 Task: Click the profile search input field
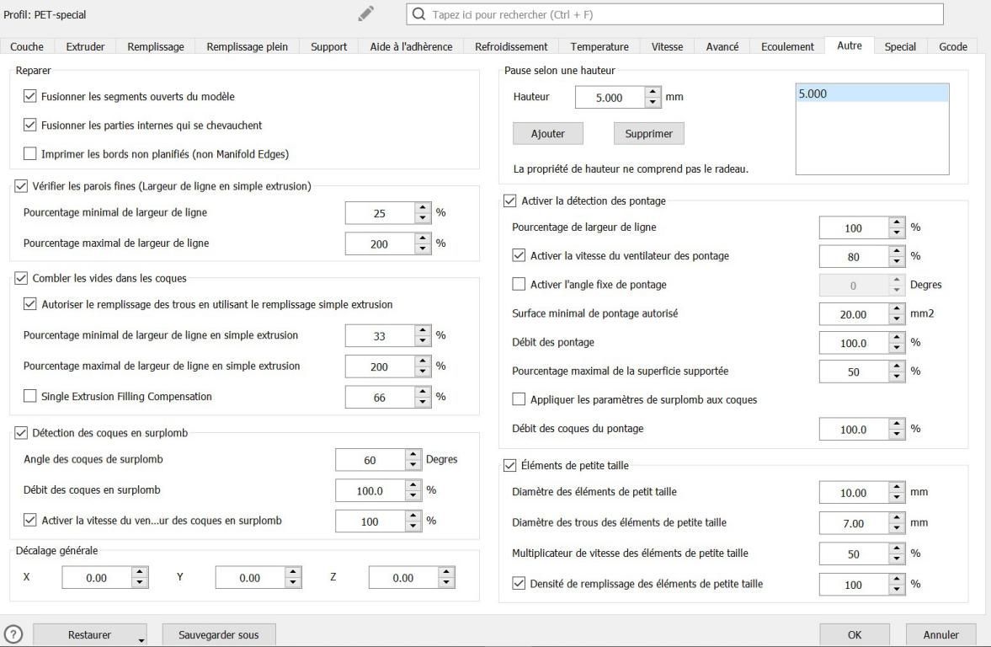tap(674, 14)
